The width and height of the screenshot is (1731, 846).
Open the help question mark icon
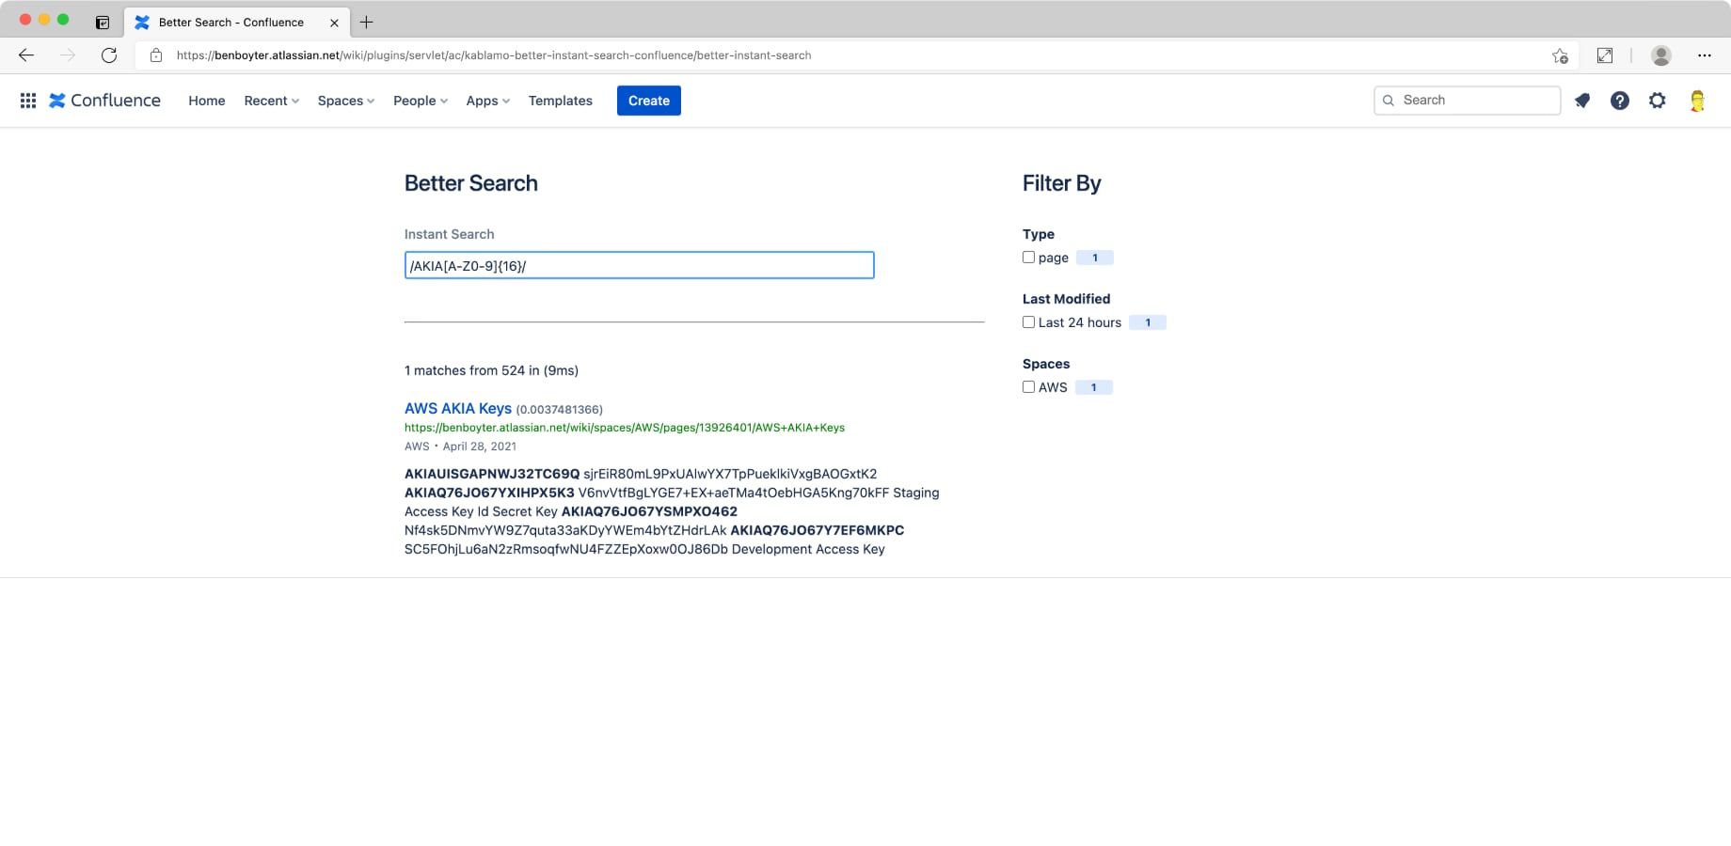point(1620,101)
